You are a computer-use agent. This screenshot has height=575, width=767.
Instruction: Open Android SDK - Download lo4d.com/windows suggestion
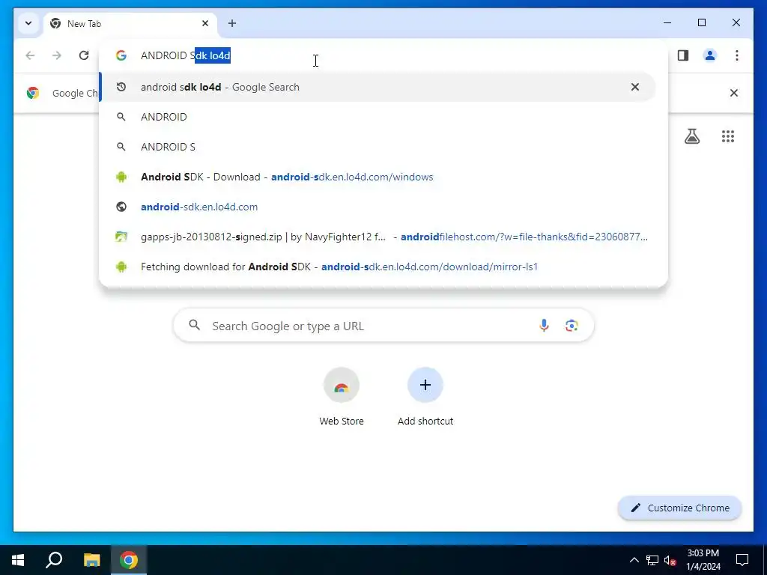click(x=378, y=177)
